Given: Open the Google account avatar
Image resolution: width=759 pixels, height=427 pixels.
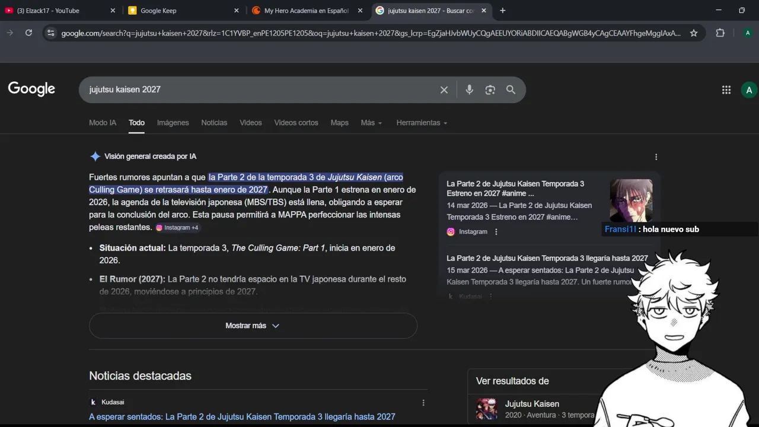Looking at the screenshot, I should pyautogui.click(x=749, y=90).
